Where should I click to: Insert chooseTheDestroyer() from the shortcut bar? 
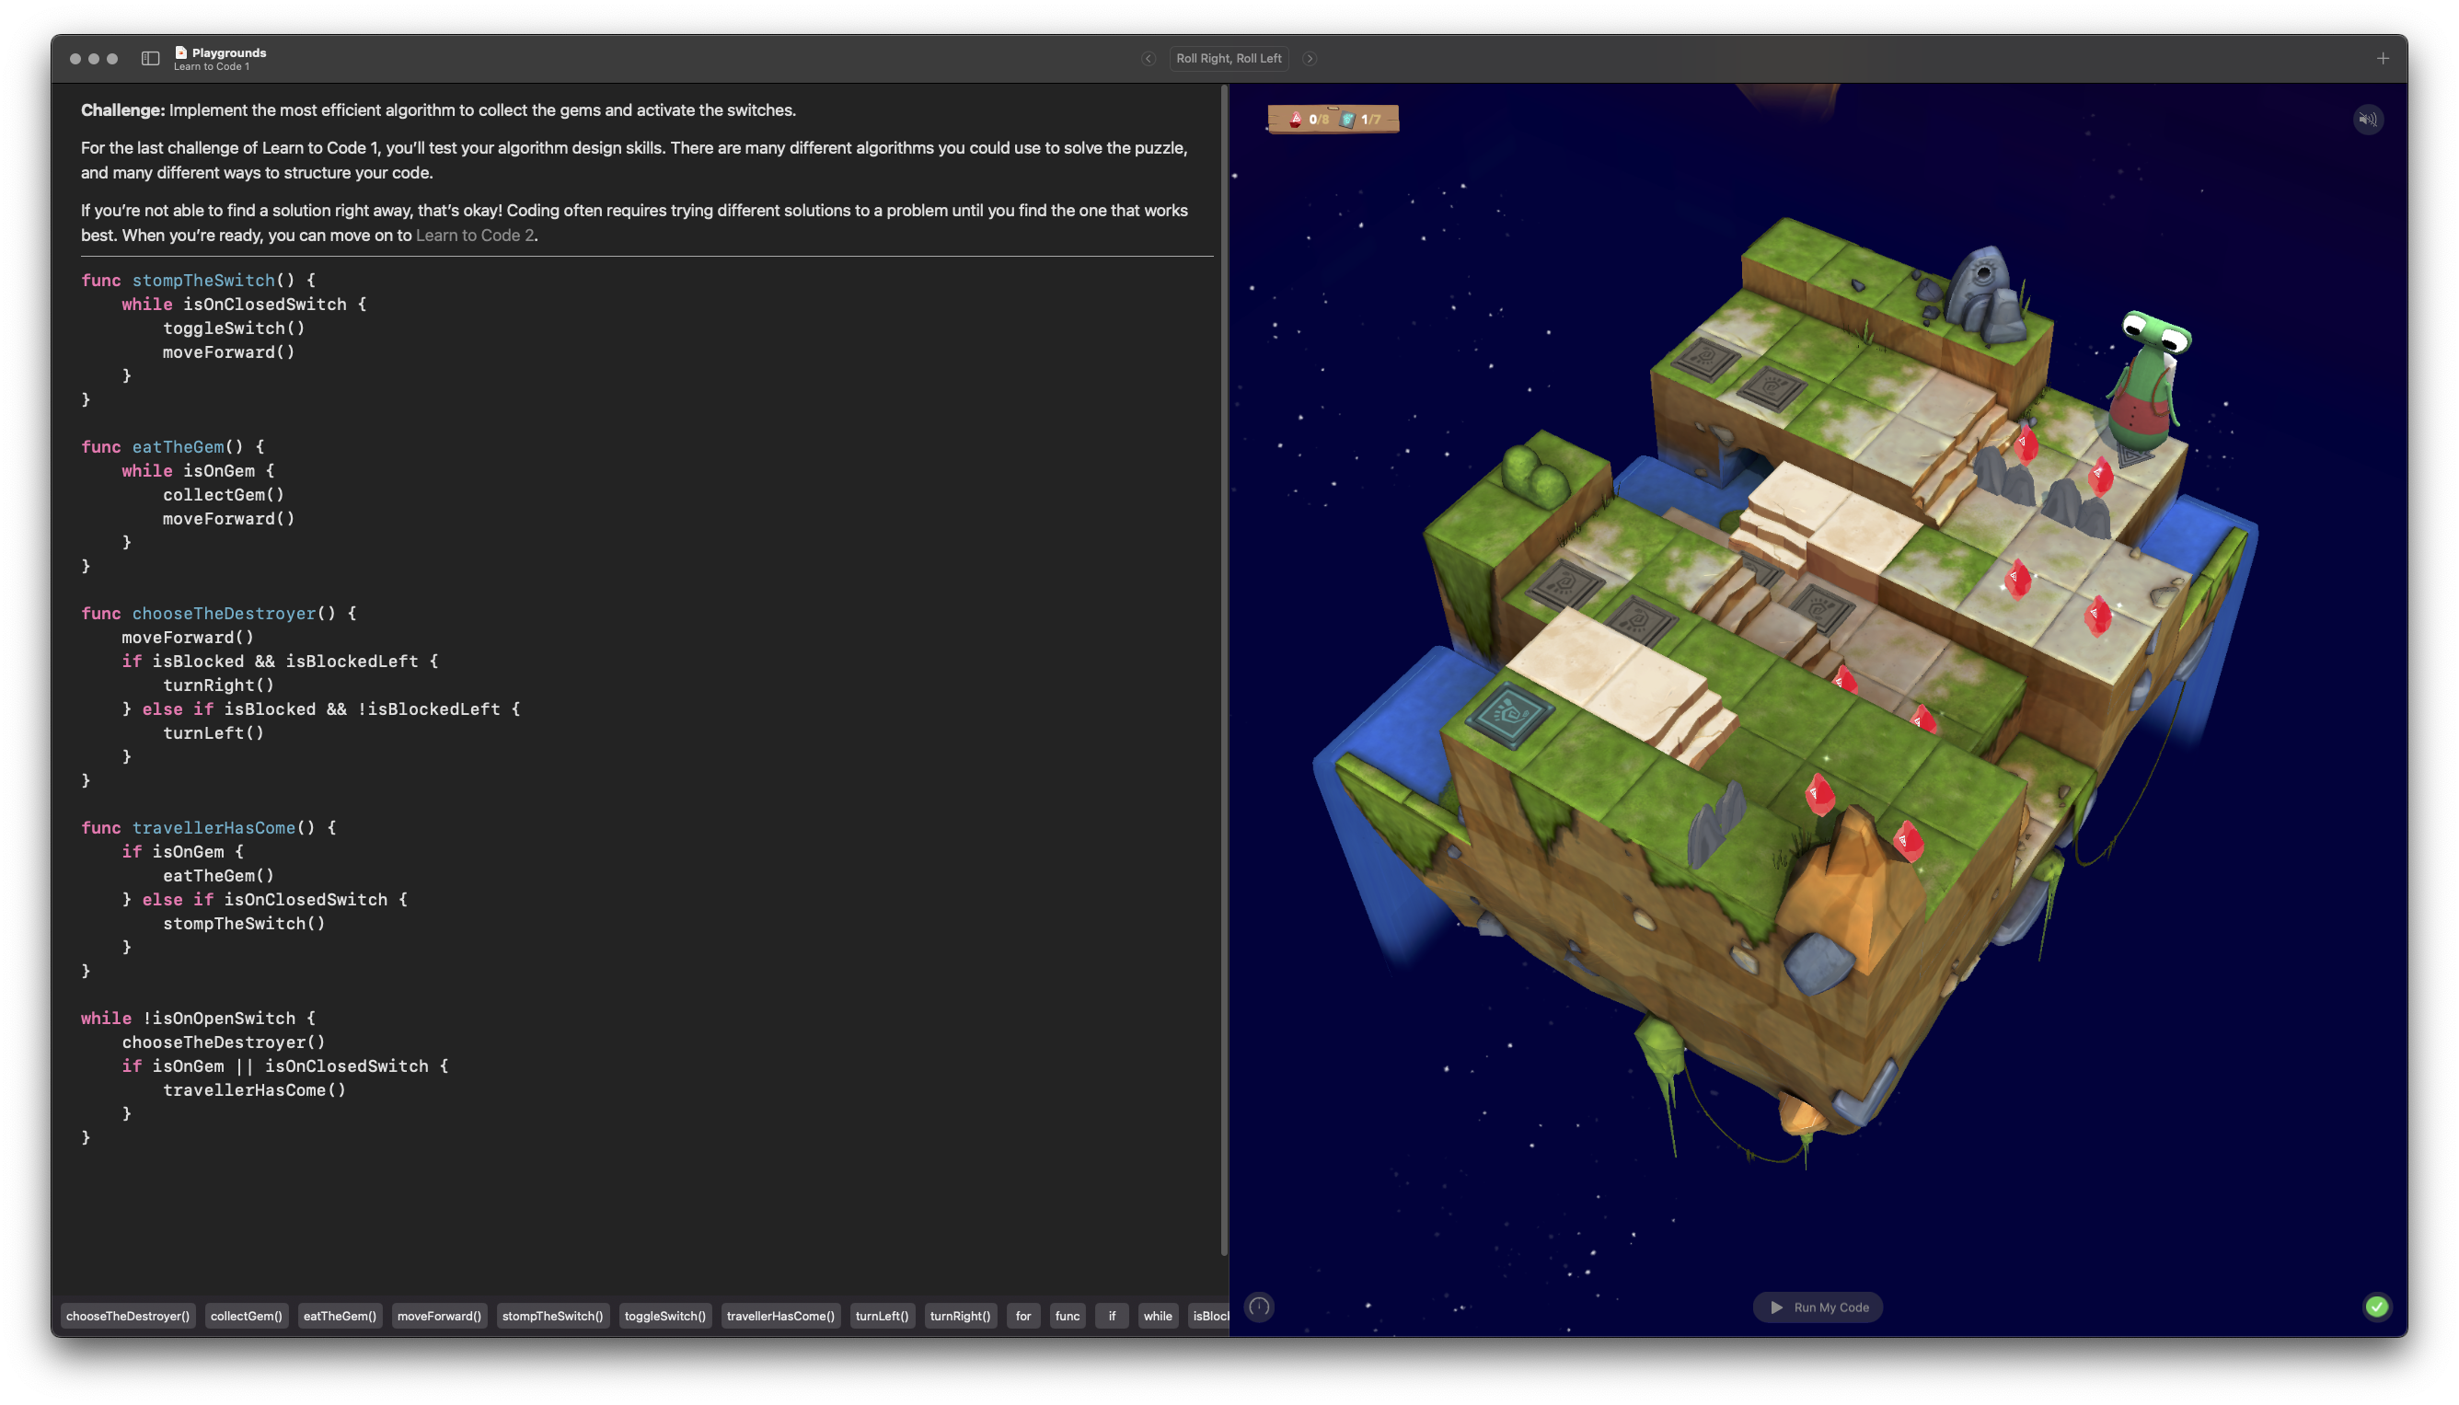(x=127, y=1315)
